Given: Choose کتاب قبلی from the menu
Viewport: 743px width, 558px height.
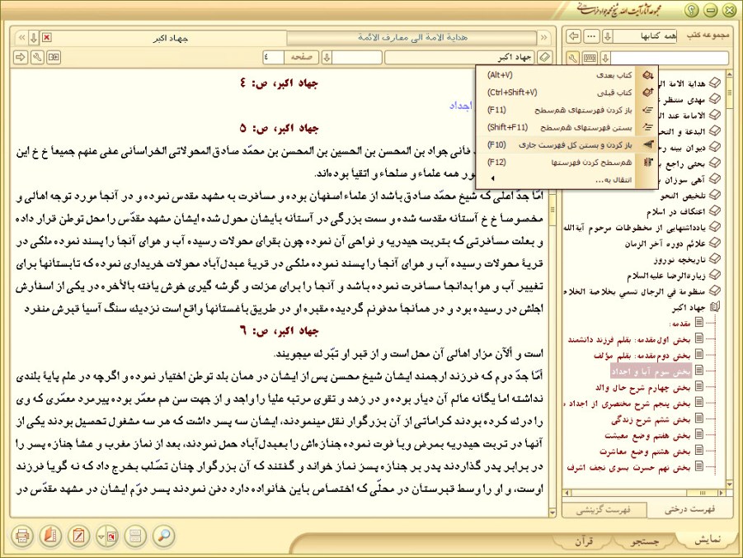Looking at the screenshot, I should pyautogui.click(x=567, y=92).
